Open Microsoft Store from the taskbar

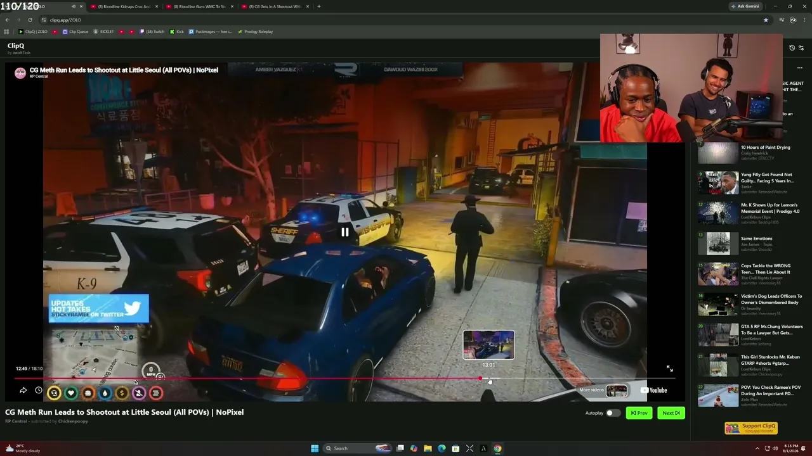455,448
